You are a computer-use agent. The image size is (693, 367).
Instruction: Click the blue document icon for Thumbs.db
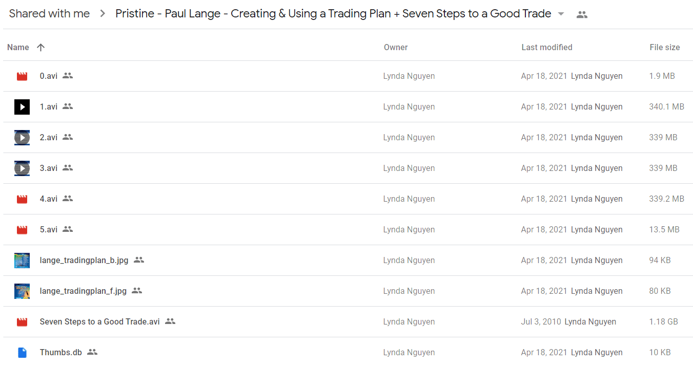click(x=22, y=353)
